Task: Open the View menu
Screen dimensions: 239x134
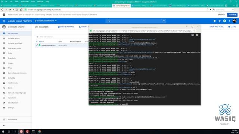Action: [16, 1]
